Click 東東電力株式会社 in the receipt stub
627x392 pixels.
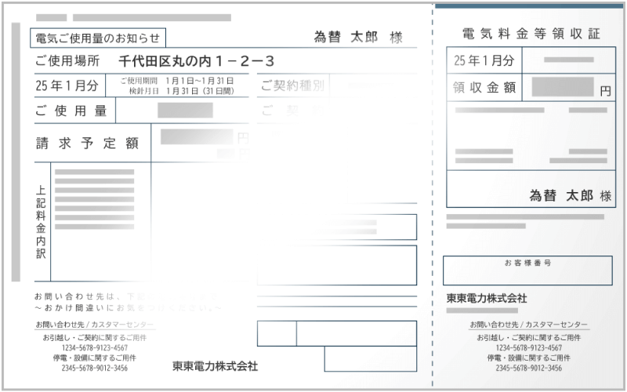click(487, 298)
